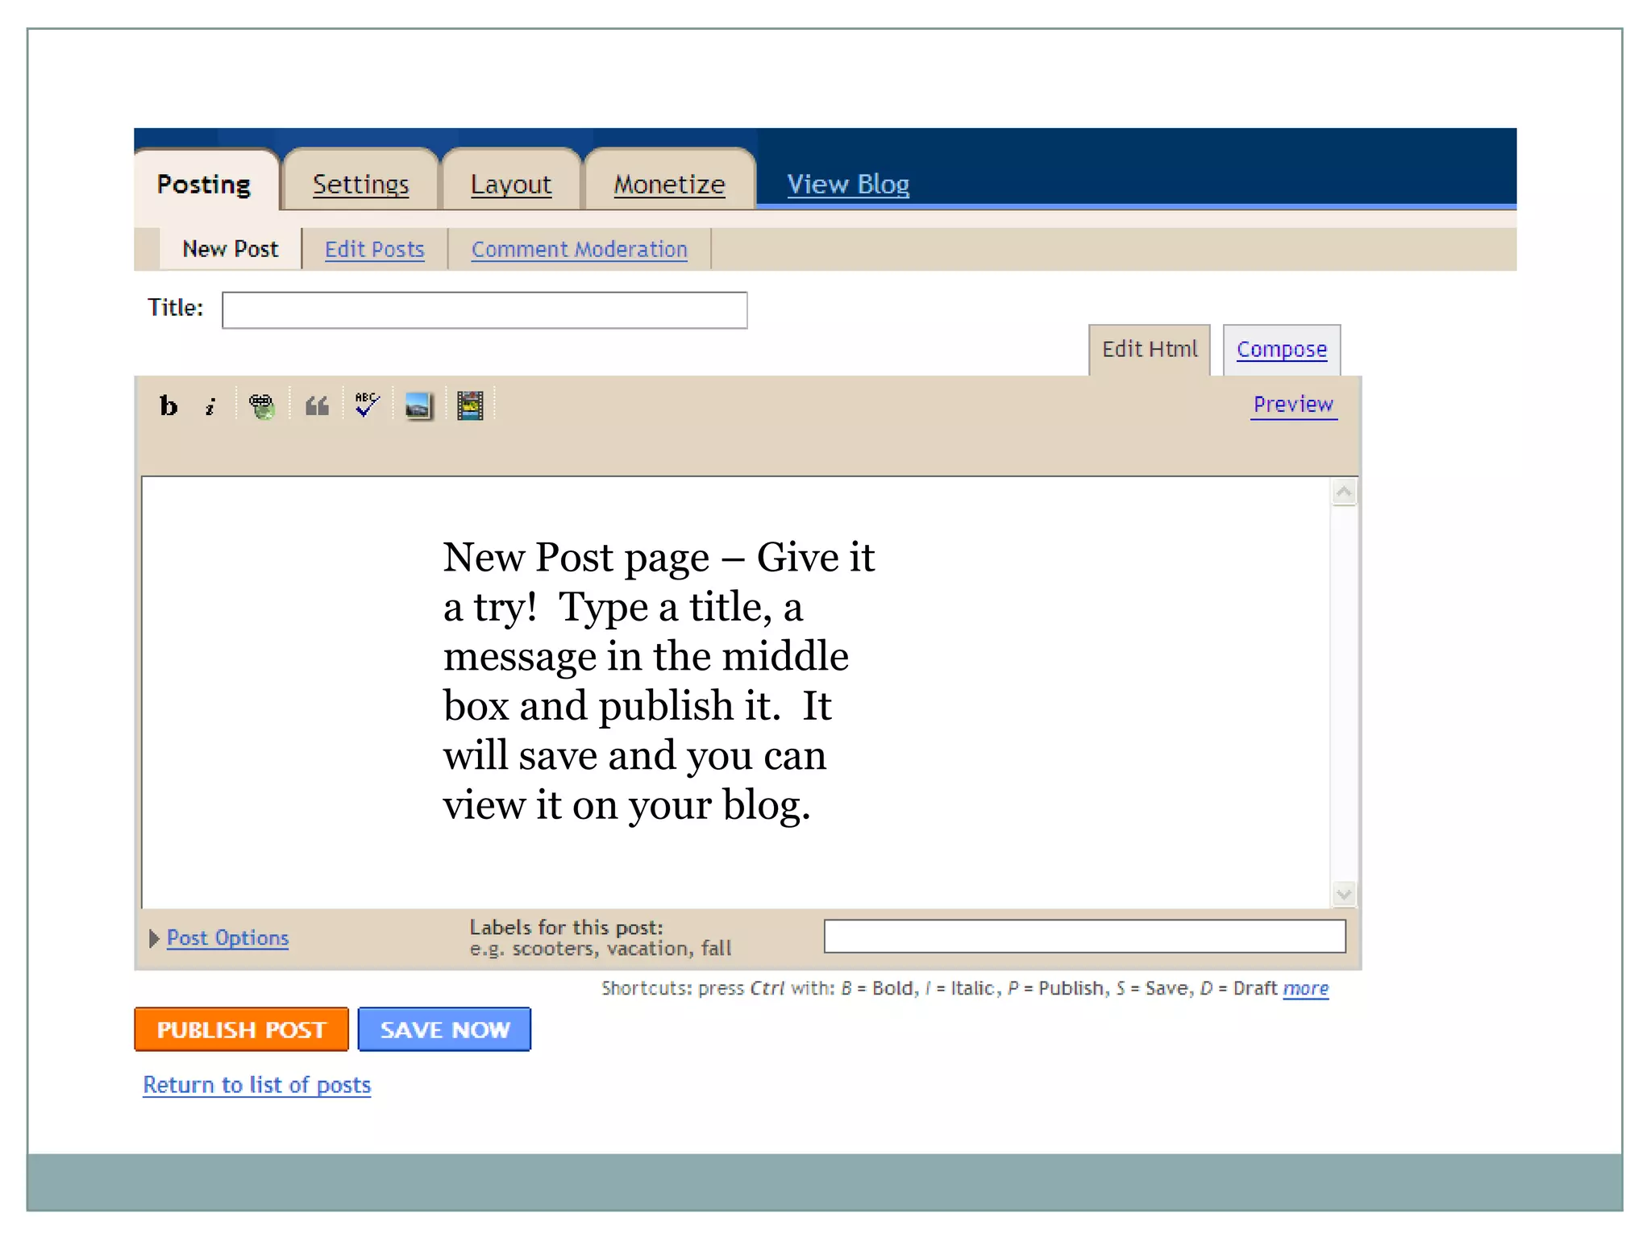Click the SAVE NOW button
This screenshot has width=1651, height=1238.
pyautogui.click(x=444, y=1029)
